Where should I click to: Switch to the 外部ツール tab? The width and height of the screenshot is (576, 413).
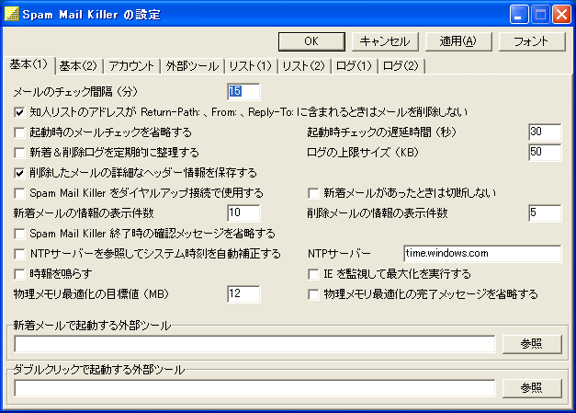pos(192,66)
